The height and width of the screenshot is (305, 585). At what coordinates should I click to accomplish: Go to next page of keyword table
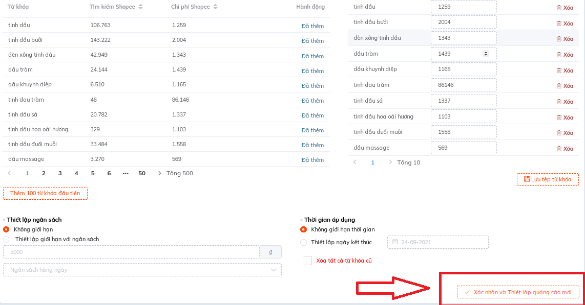tap(160, 173)
